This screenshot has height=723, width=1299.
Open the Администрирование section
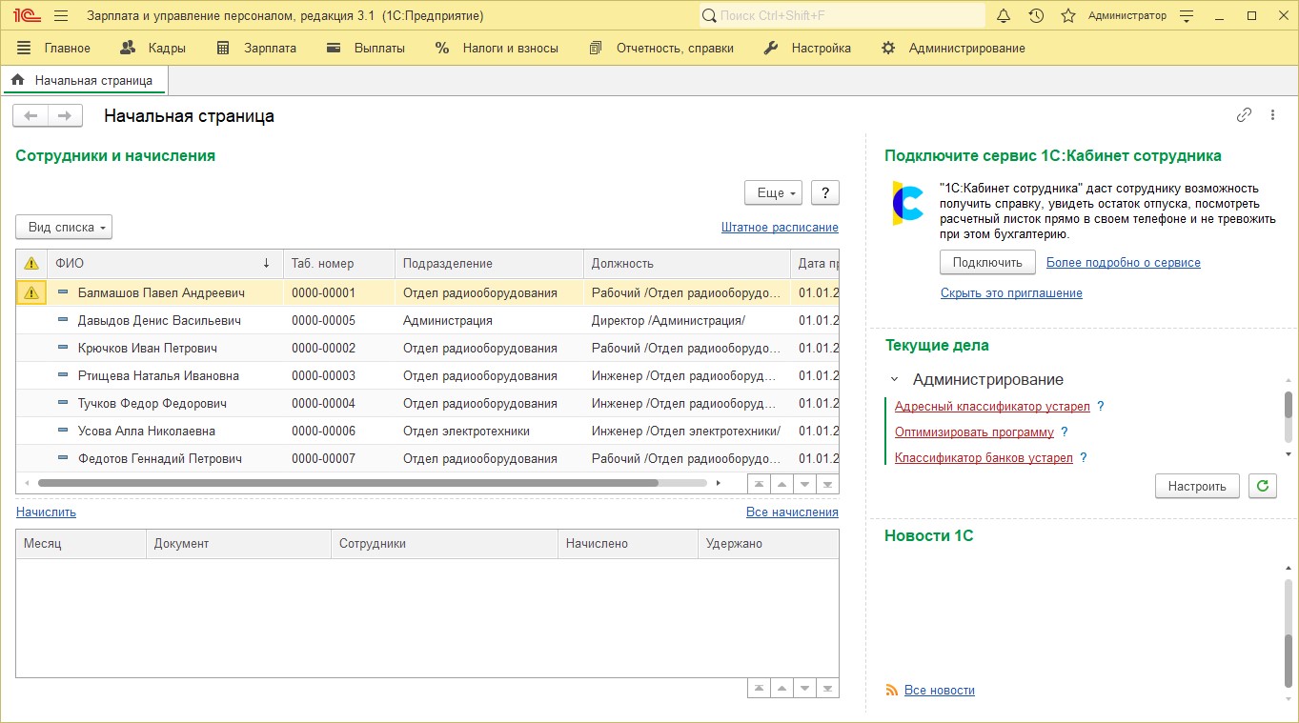[x=953, y=48]
